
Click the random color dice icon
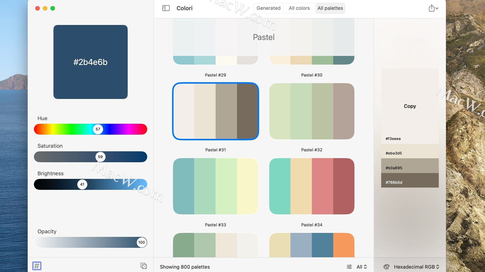click(x=143, y=266)
